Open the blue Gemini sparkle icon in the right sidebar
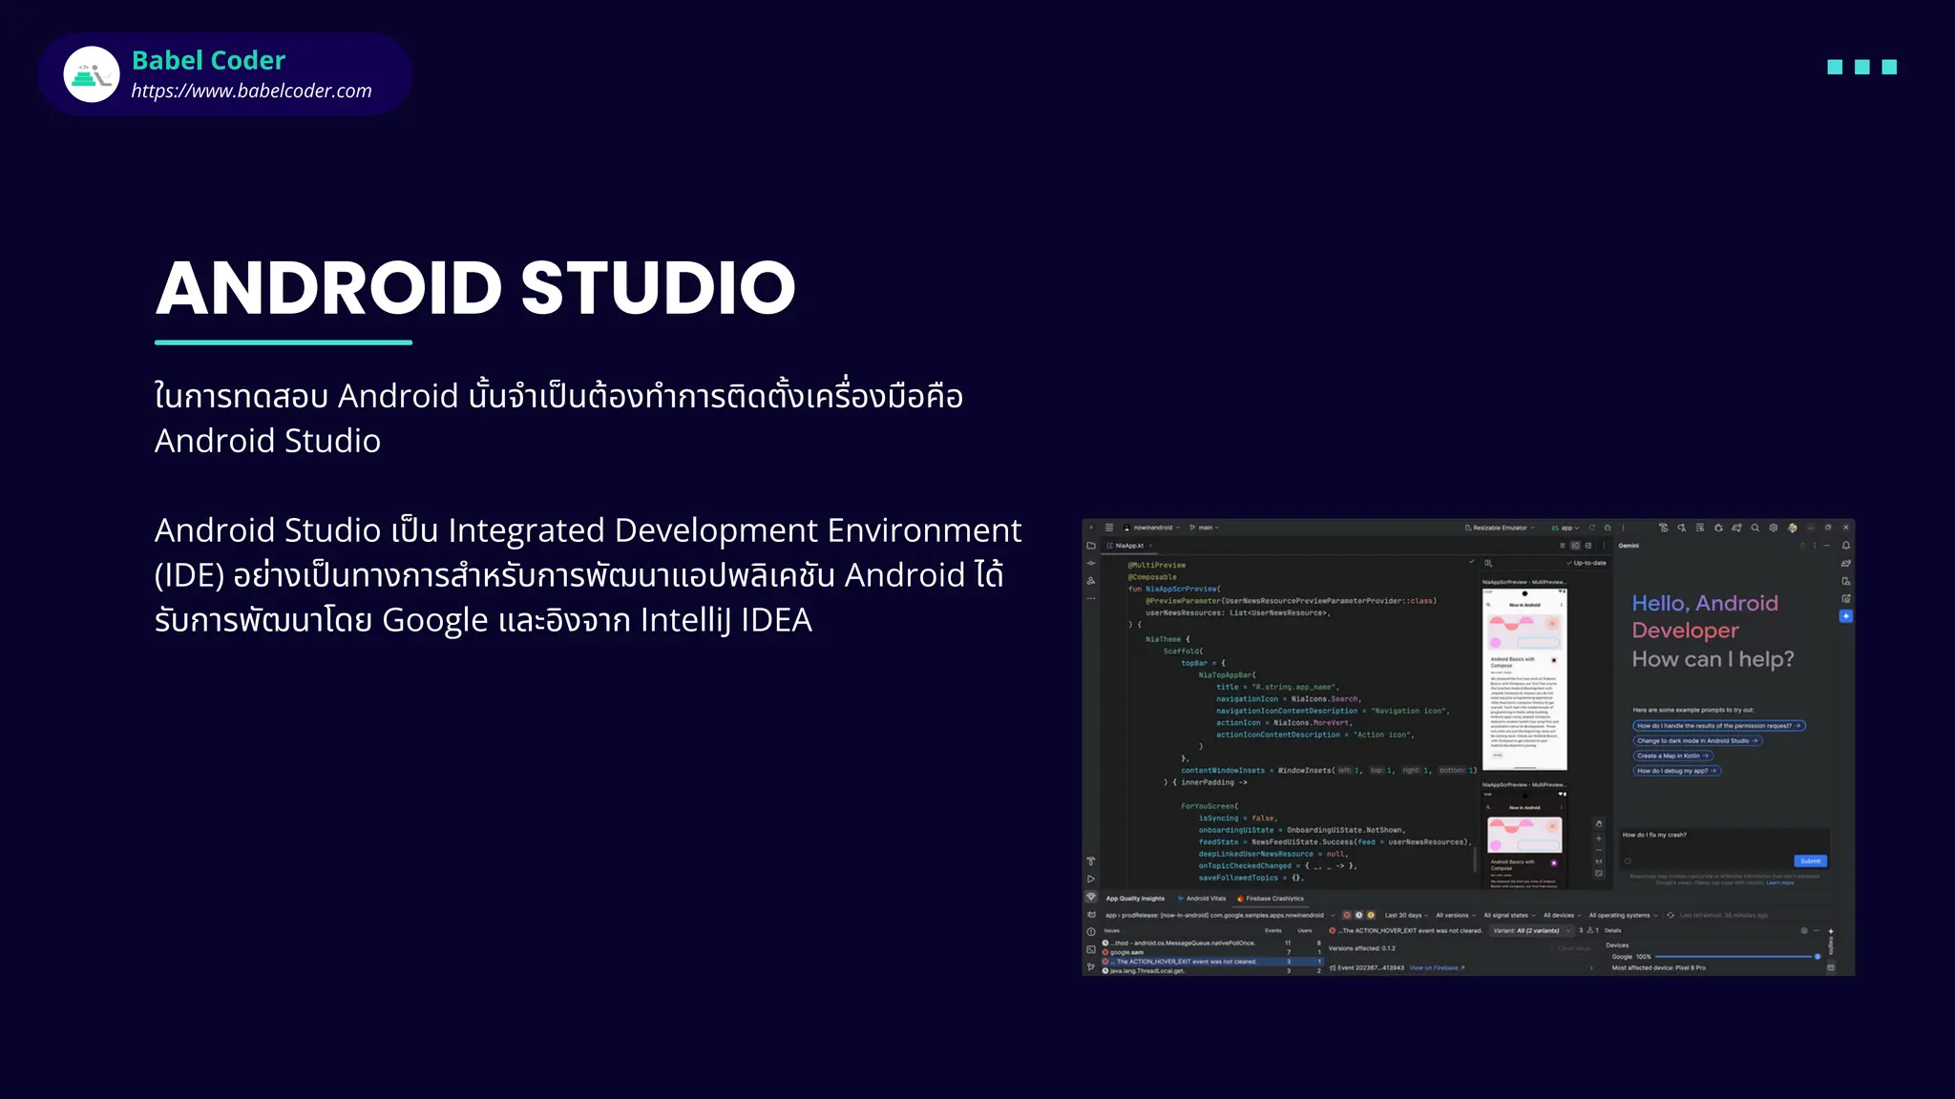The width and height of the screenshot is (1955, 1099). [x=1845, y=616]
